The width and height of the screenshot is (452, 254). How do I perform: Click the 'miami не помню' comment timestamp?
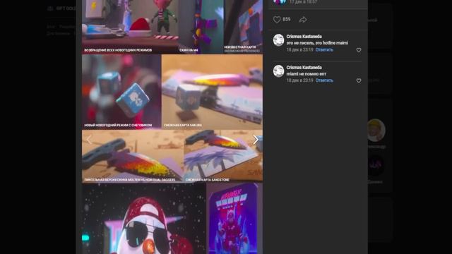tap(299, 80)
